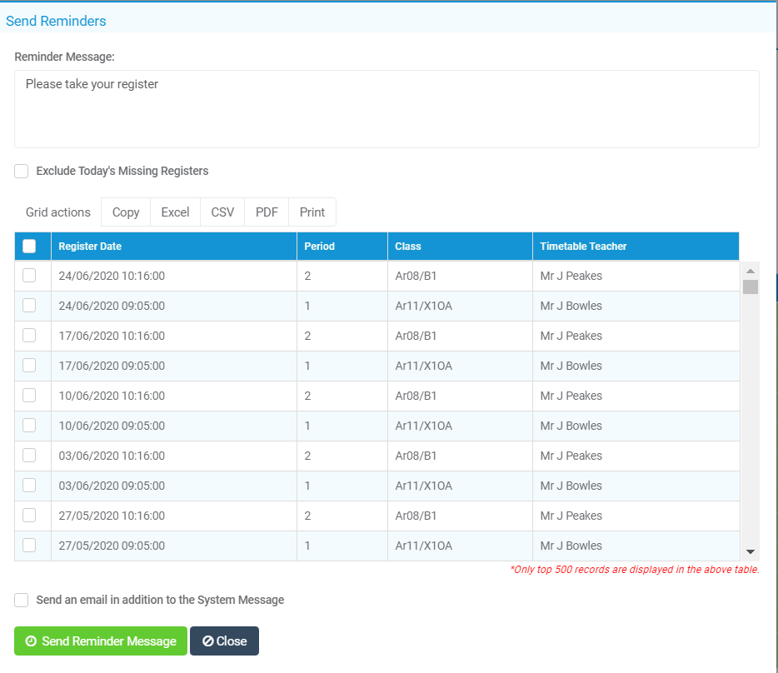This screenshot has height=673, width=778.
Task: Tick the 17/06/2020 10:16:00 row checkbox
Action: [x=29, y=336]
